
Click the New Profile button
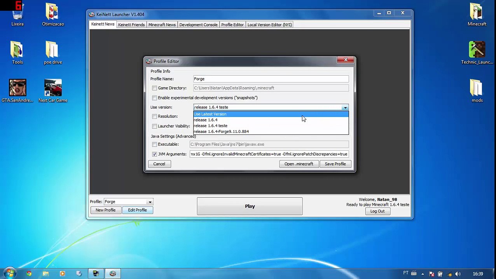(x=105, y=210)
